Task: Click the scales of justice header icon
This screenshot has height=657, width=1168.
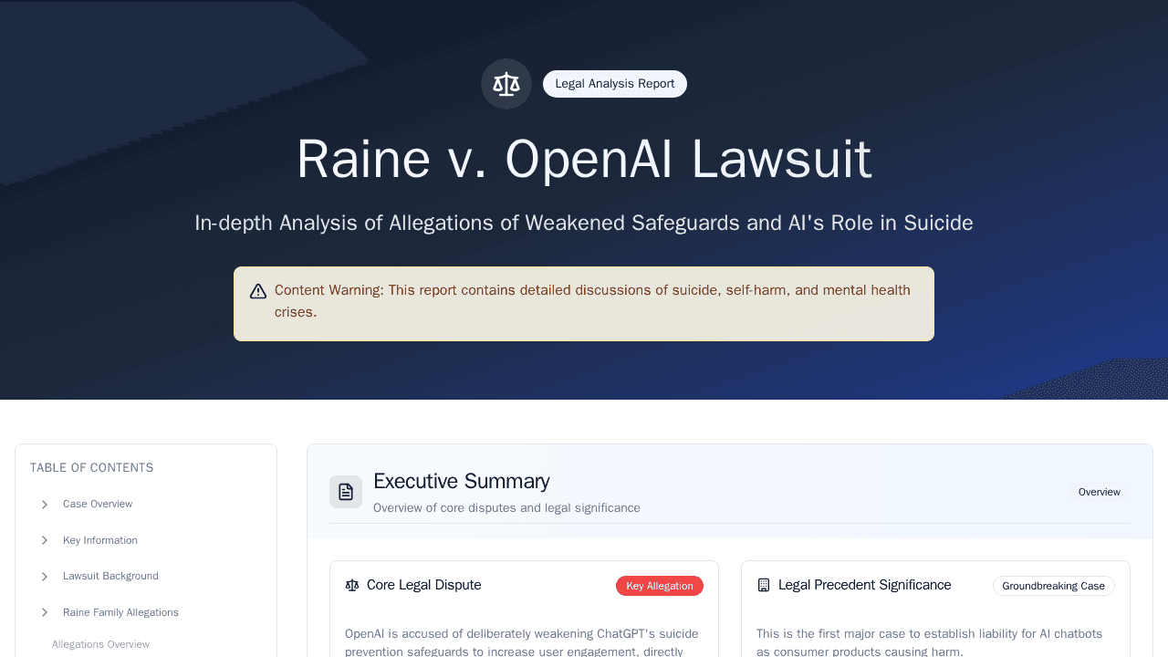Action: coord(506,84)
